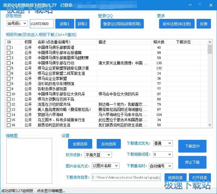Image resolution: width=217 pixels, height=194 pixels.
Task: Close the QQ album downloader window
Action: pyautogui.click(x=211, y=5)
